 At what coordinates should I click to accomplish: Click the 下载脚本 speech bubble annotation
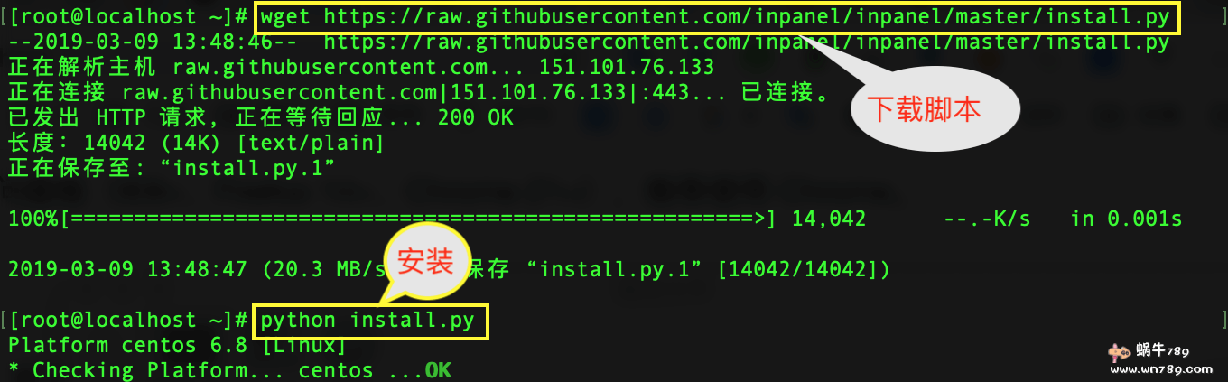click(935, 109)
